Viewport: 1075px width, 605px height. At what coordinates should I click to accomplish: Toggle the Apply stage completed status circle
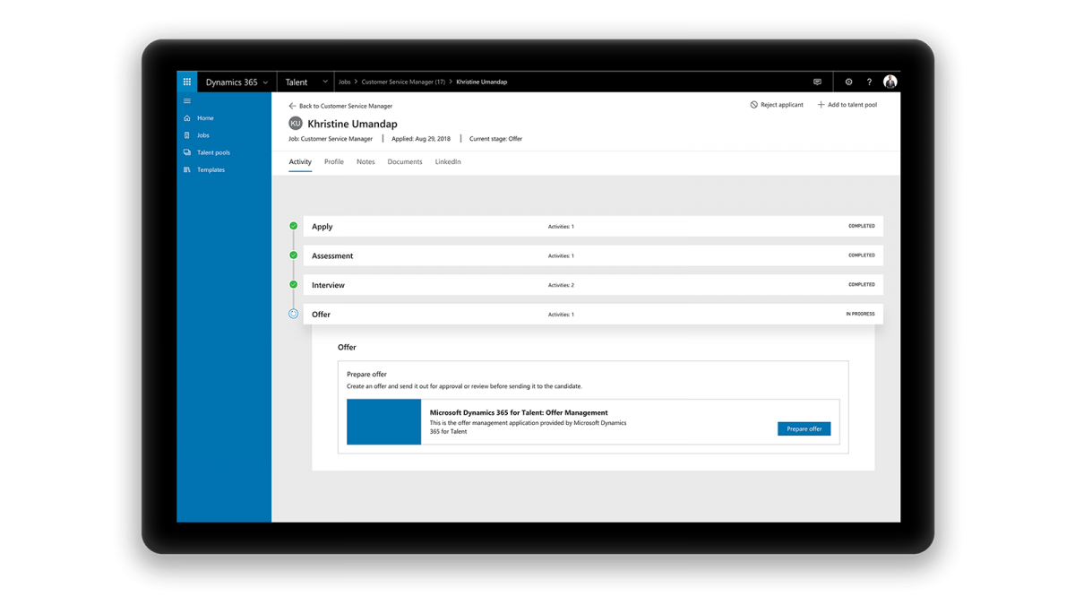(x=293, y=226)
